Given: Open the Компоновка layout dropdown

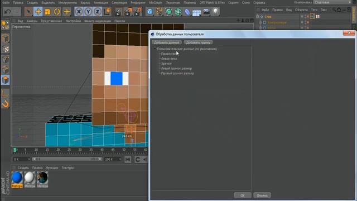Looking at the screenshot, I should 332,2.
